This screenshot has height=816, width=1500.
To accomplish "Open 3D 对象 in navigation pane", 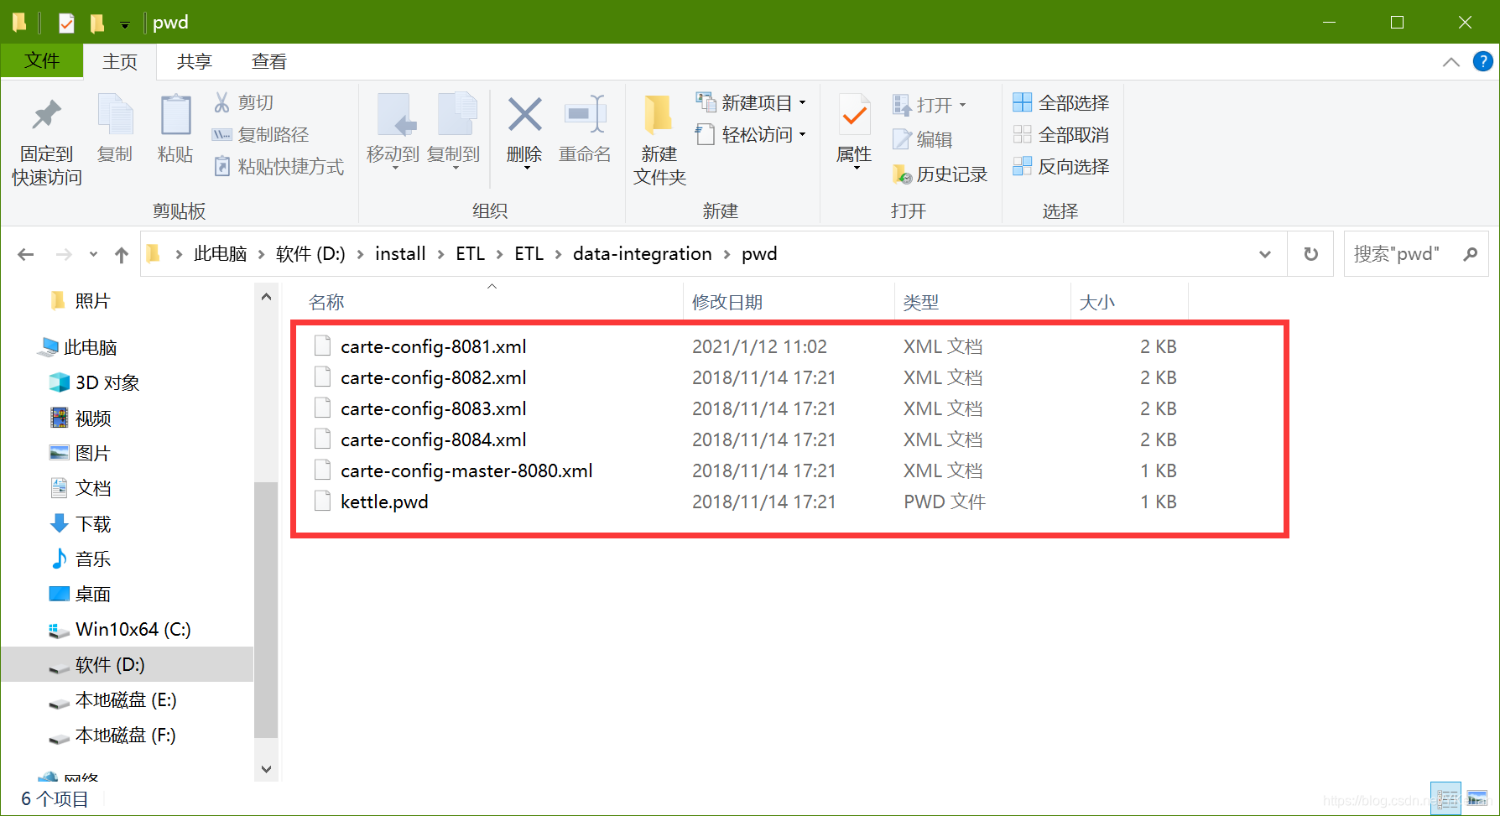I will tap(107, 382).
